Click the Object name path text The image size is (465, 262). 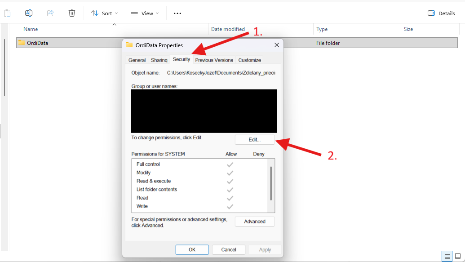(221, 73)
